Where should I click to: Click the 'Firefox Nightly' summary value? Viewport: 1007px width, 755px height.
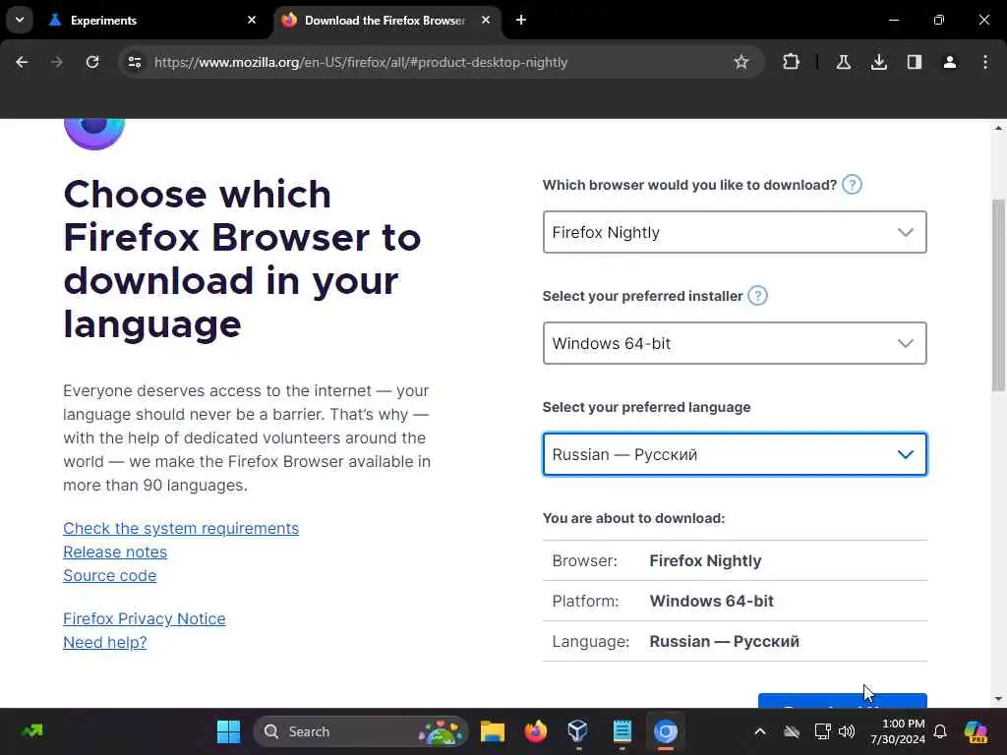tap(705, 560)
